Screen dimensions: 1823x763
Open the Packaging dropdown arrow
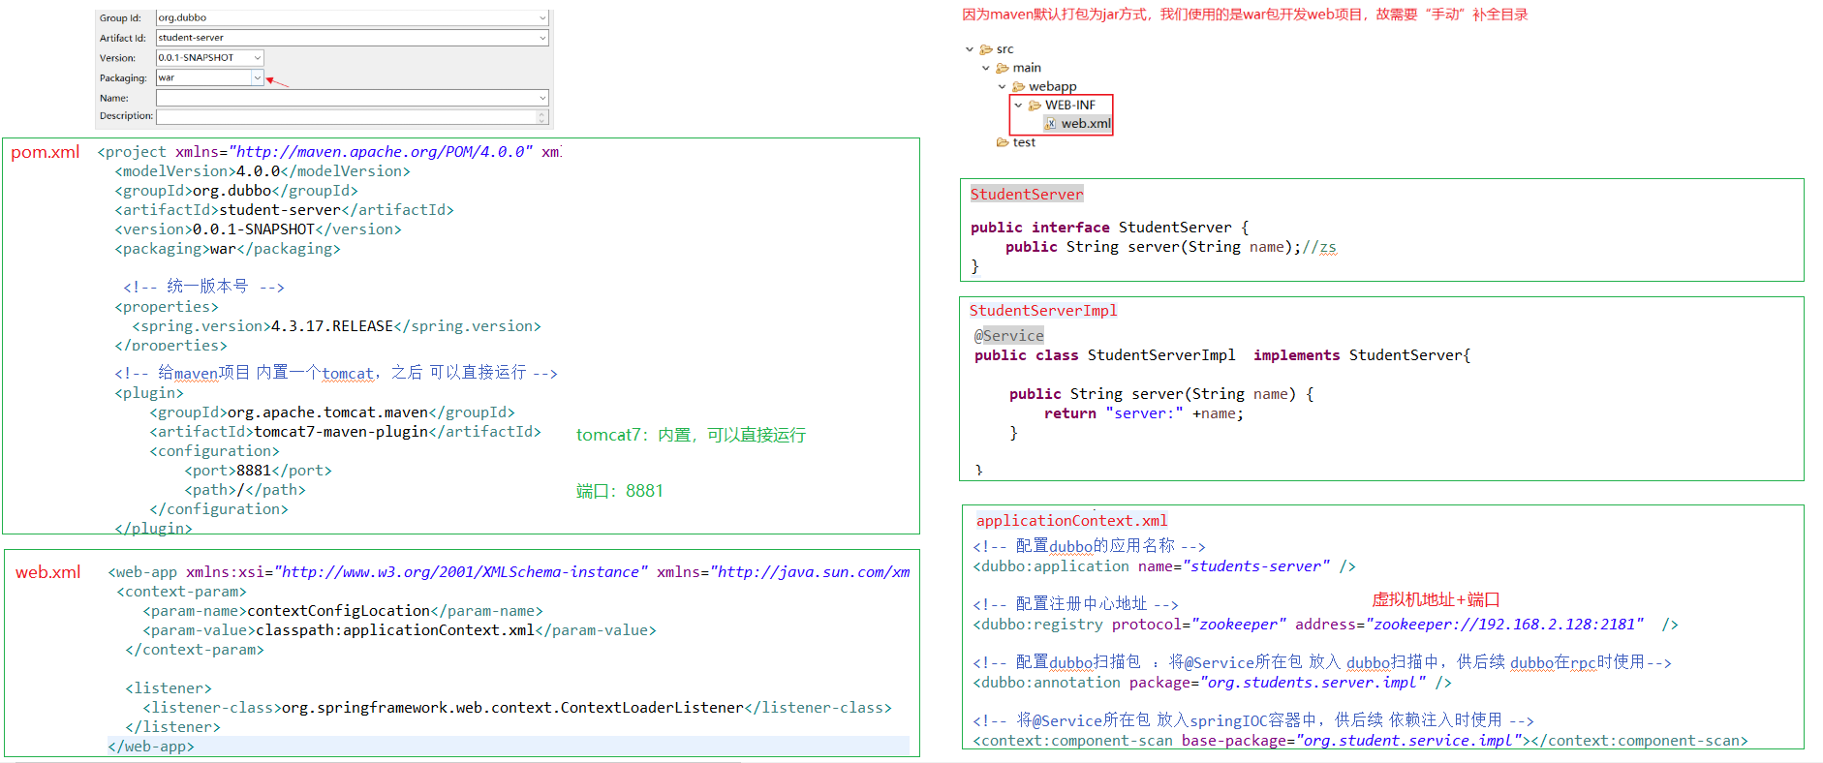[x=257, y=77]
